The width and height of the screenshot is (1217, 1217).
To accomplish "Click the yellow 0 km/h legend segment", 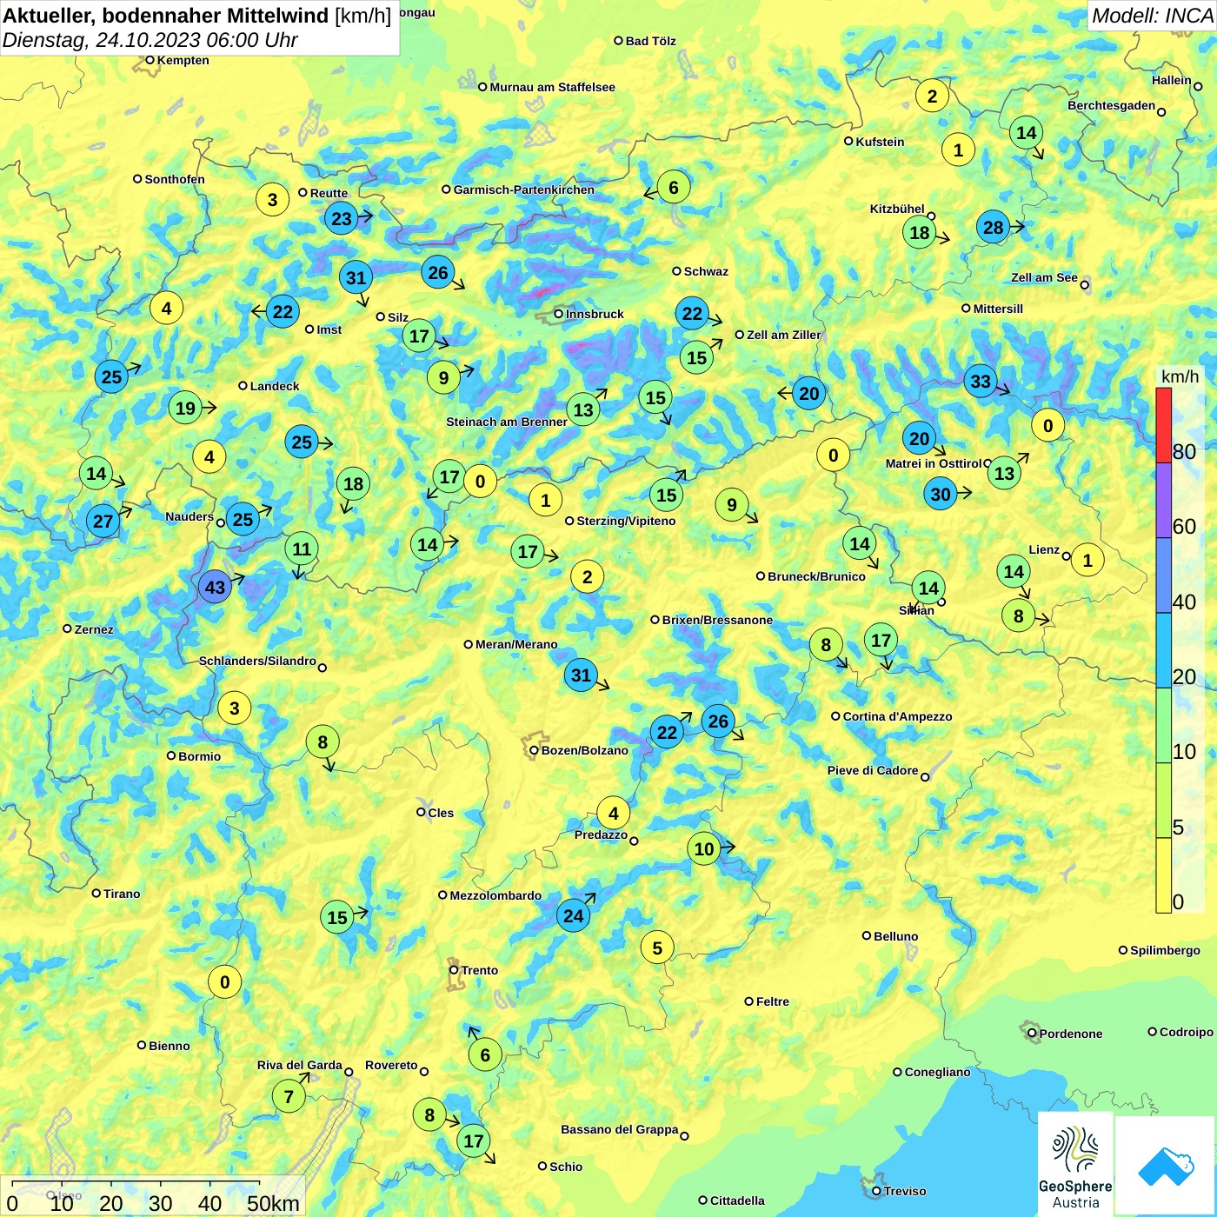I will (x=1163, y=875).
